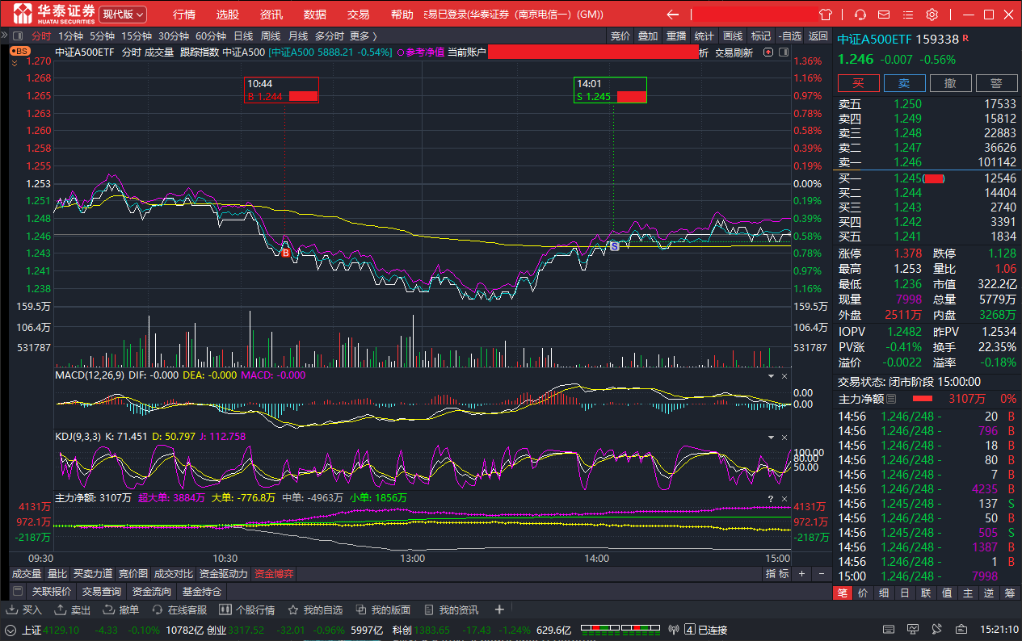This screenshot has height=641, width=1022.
Task: Open the settings gear icon
Action: pyautogui.click(x=932, y=15)
